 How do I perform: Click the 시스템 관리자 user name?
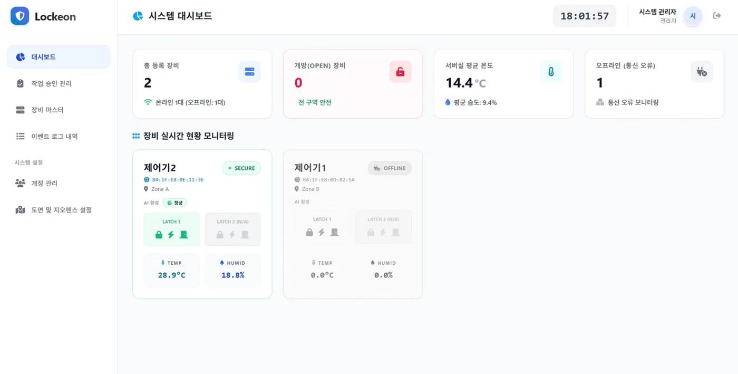[x=657, y=12]
